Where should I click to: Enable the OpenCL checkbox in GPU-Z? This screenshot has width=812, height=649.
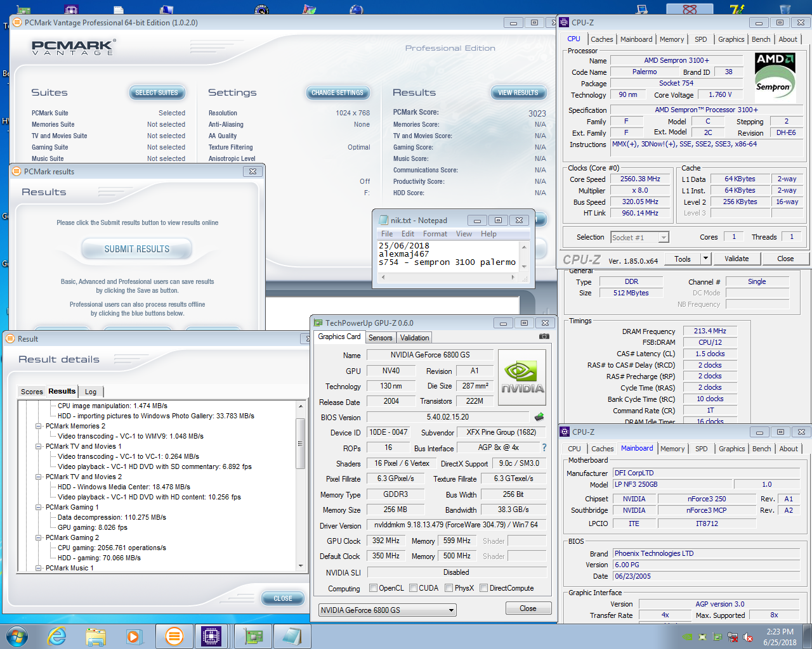(x=373, y=588)
